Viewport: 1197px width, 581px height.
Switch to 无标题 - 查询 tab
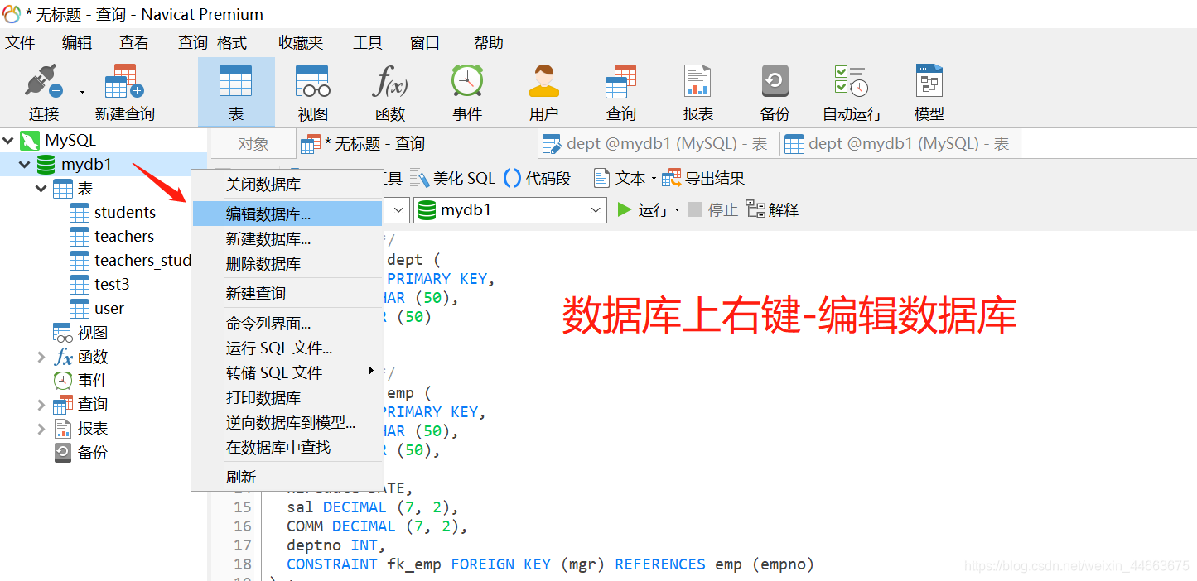click(x=417, y=144)
